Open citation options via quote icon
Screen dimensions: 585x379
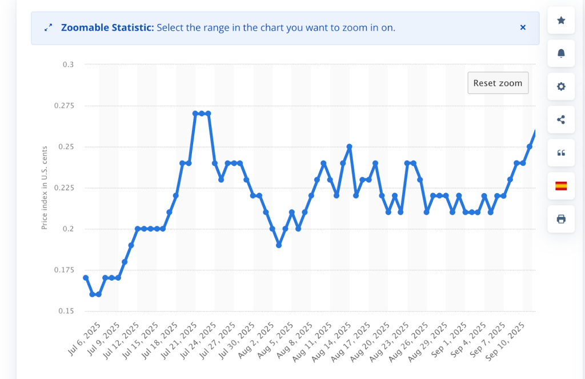pyautogui.click(x=561, y=153)
